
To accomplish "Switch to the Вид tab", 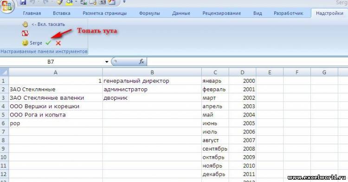I will [x=258, y=13].
